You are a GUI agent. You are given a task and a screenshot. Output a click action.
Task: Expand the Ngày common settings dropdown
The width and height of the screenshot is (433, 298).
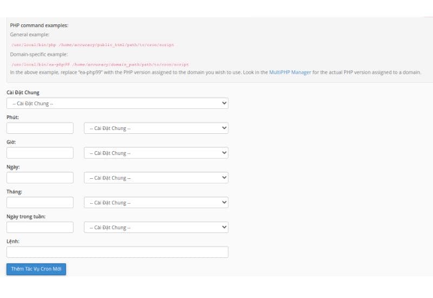coord(156,178)
